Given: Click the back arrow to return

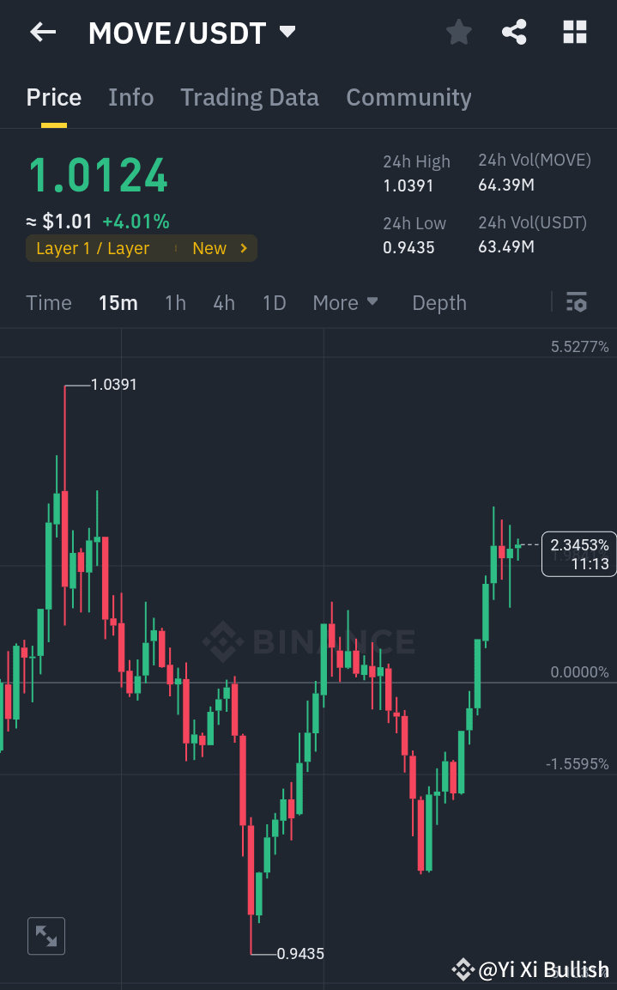Looking at the screenshot, I should click(x=41, y=32).
